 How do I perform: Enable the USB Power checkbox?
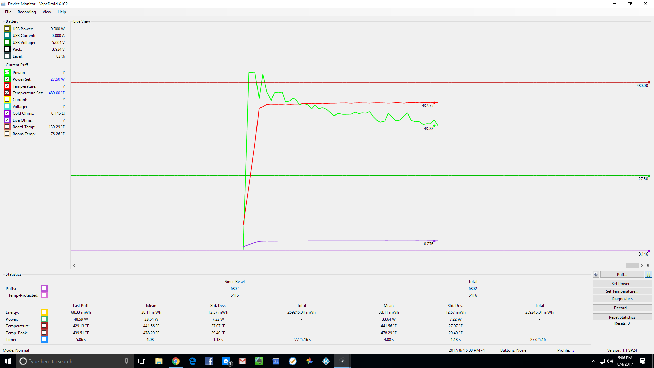[x=7, y=29]
